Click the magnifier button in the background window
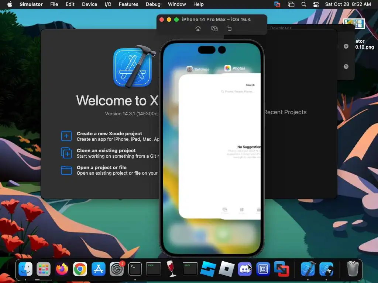 click(346, 66)
